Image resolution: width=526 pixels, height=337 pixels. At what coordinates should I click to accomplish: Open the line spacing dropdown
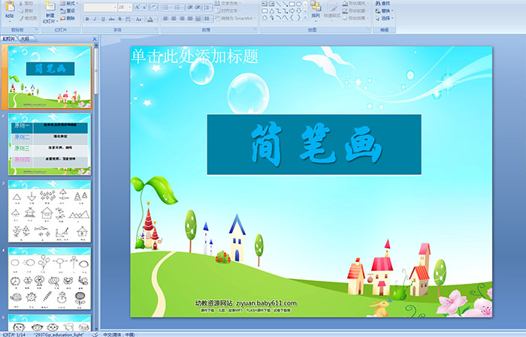click(208, 8)
